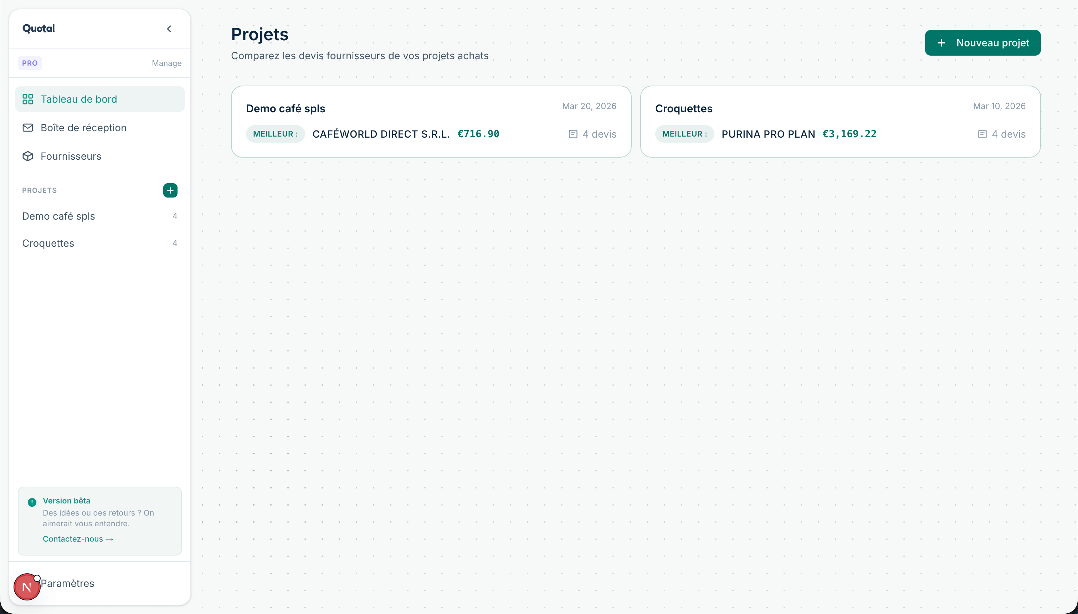Follow the Contactez-nous link
The width and height of the screenshot is (1078, 614).
(x=78, y=539)
